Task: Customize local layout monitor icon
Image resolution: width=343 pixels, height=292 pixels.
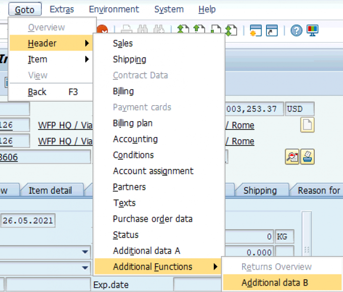Action: pos(312,30)
